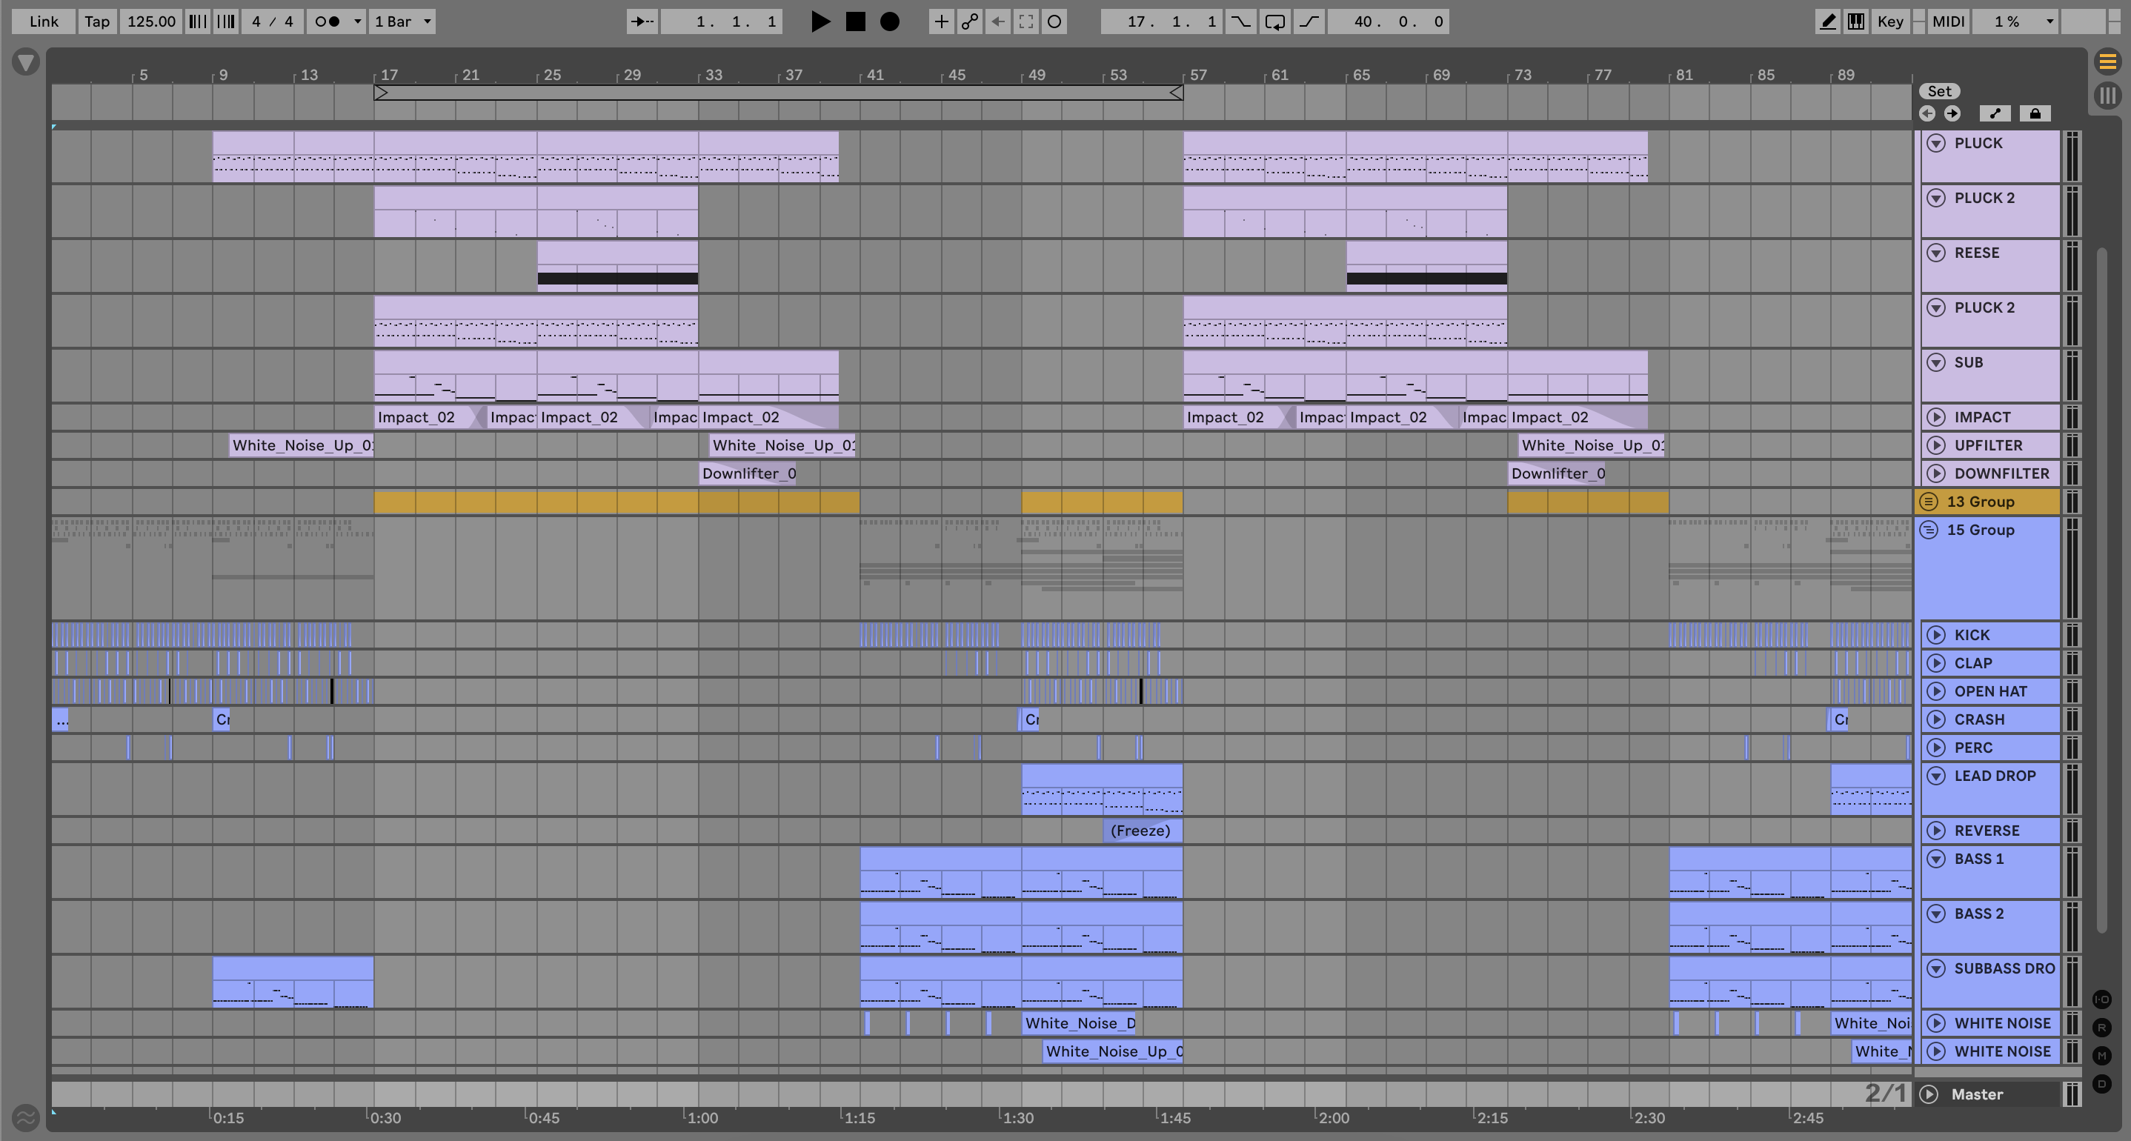Open the 1 Bar quantization dropdown
Screen dimensions: 2131x1141
coord(402,21)
